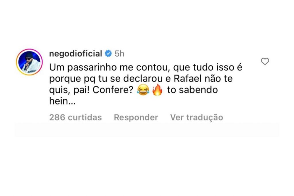Screen dimensions: 294x196
Task: Click the gray bar below the comment
Action: (147, 130)
